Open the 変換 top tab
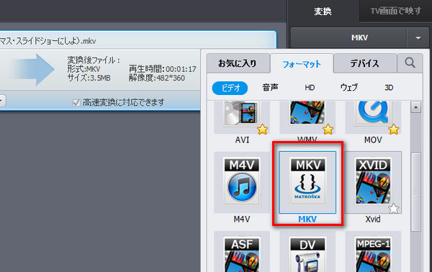 (x=323, y=12)
